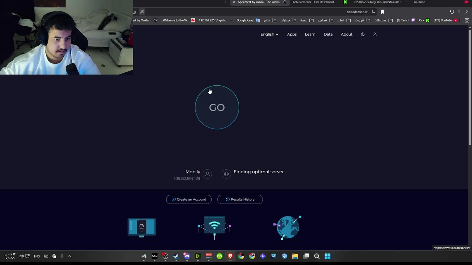Open the Google ترجمة bookmark
This screenshot has width=472, height=265.
click(x=248, y=20)
